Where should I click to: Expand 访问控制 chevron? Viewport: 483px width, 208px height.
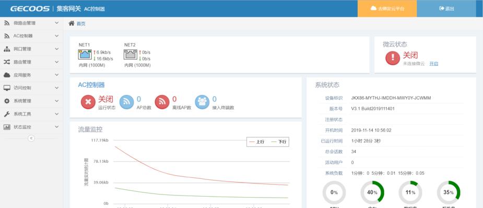click(57, 88)
